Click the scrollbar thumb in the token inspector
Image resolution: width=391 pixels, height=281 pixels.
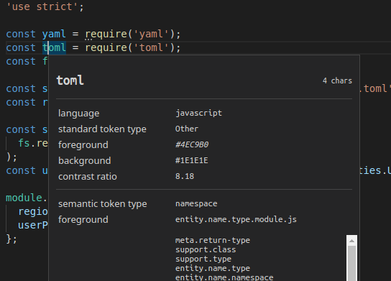coord(352,264)
